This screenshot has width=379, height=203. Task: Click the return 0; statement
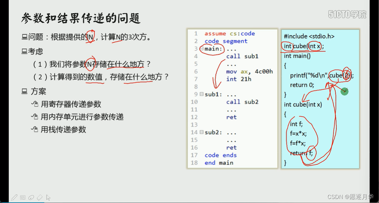pos(302,85)
